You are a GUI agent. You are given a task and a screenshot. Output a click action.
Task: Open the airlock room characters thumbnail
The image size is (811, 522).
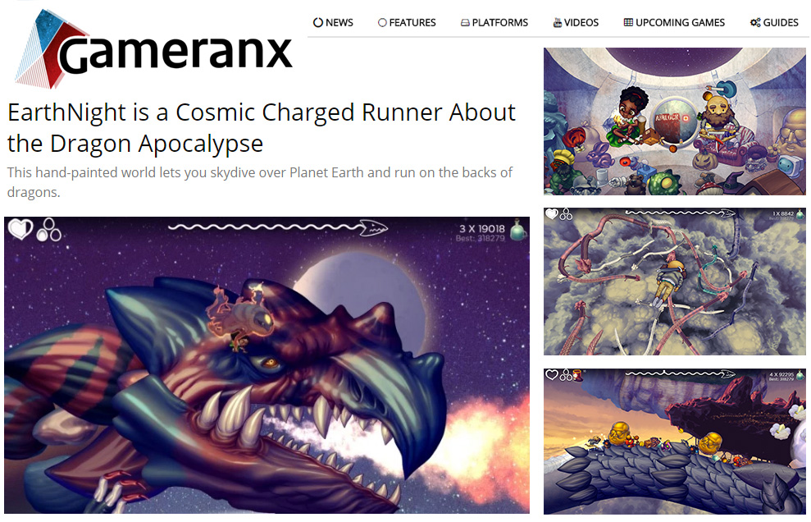click(674, 121)
